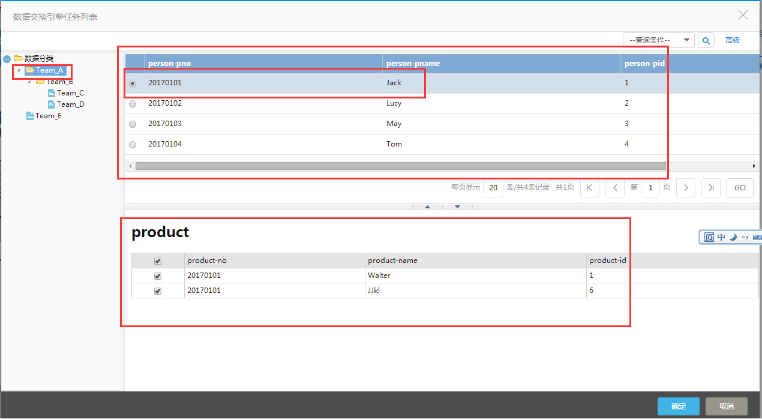Select the radio button for Tom row
The width and height of the screenshot is (762, 419).
133,145
